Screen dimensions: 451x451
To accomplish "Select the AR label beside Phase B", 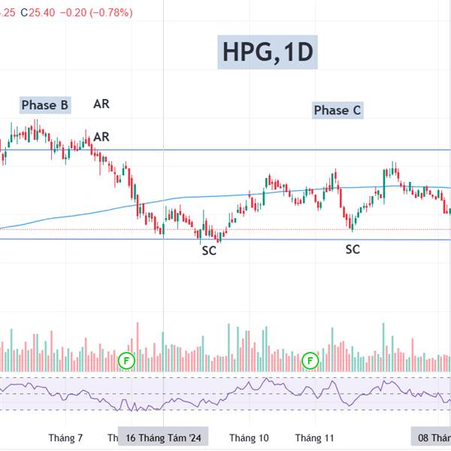I will click(x=101, y=104).
